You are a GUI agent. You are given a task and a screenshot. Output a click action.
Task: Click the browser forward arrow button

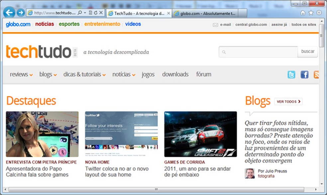21,13
